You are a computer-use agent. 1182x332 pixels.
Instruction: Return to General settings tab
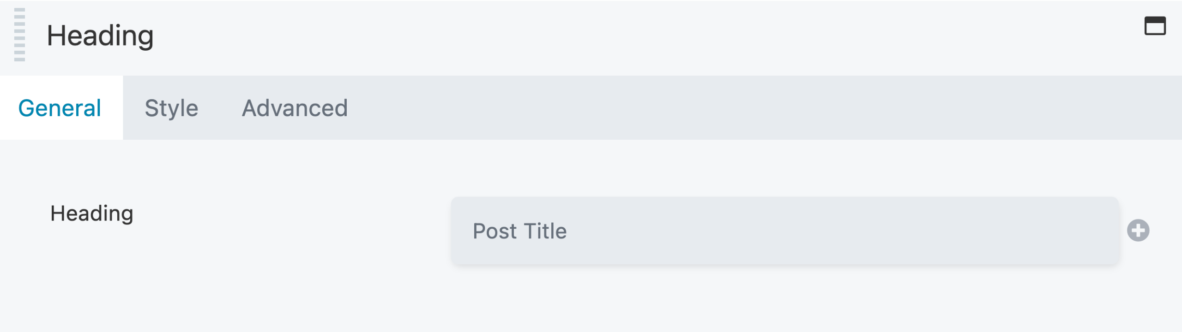(x=60, y=108)
